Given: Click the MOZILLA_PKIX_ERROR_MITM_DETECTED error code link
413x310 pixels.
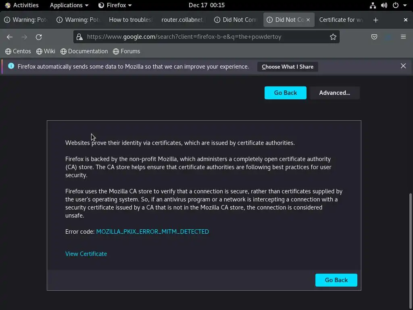Looking at the screenshot, I should point(152,231).
